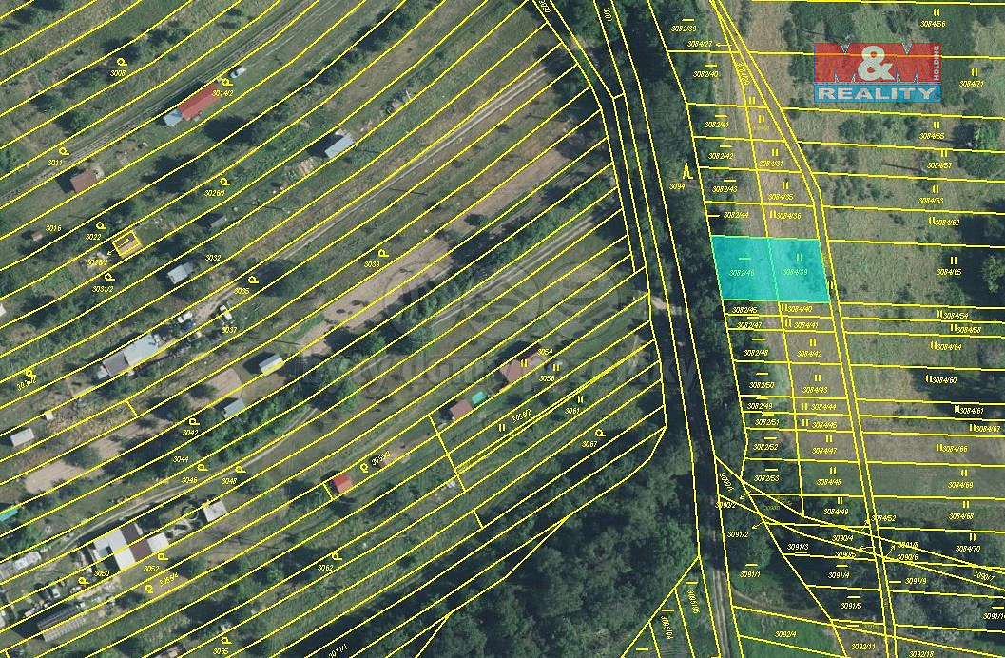Click parcel label 3082/47
1005x658 pixels.
click(x=749, y=325)
